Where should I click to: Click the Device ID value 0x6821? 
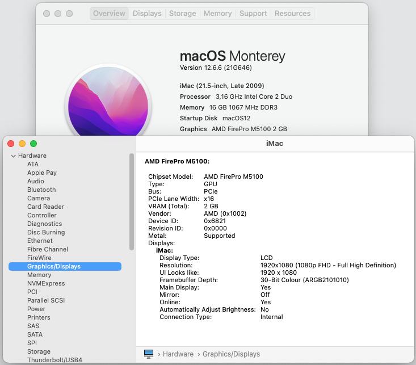[215, 221]
